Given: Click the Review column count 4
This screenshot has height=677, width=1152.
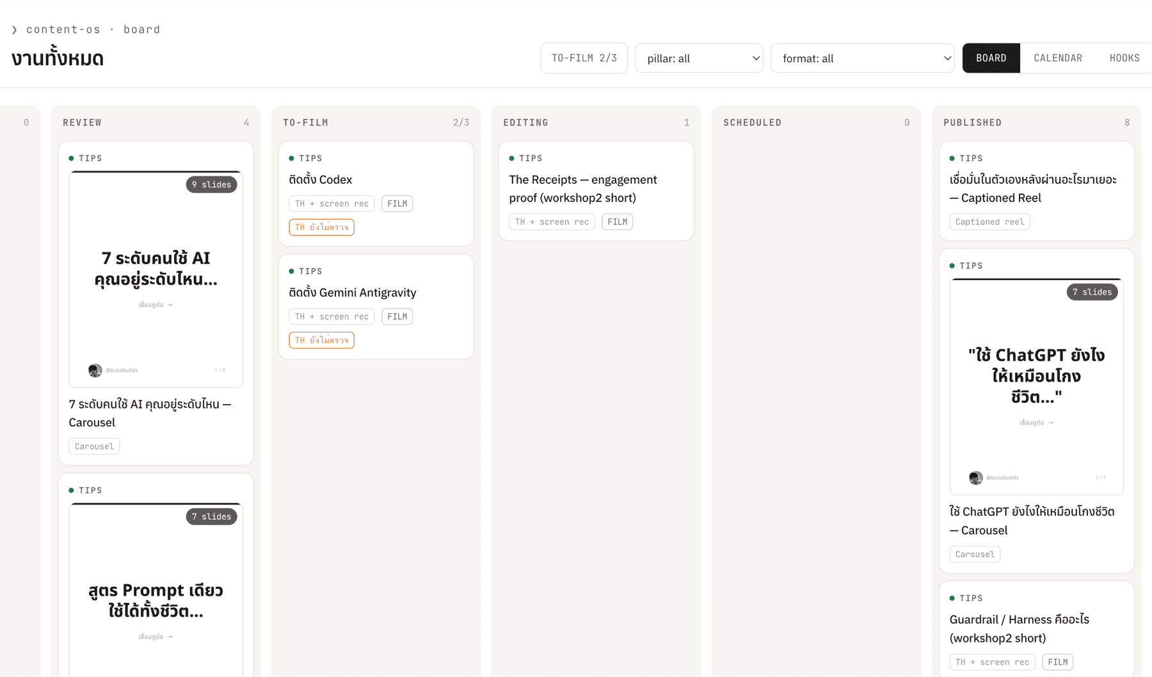Looking at the screenshot, I should (x=246, y=123).
